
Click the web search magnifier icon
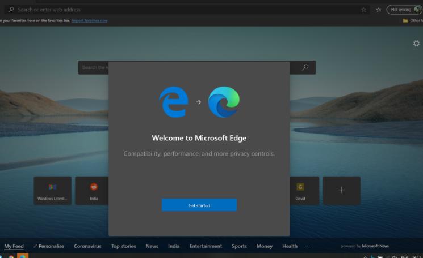(x=305, y=67)
